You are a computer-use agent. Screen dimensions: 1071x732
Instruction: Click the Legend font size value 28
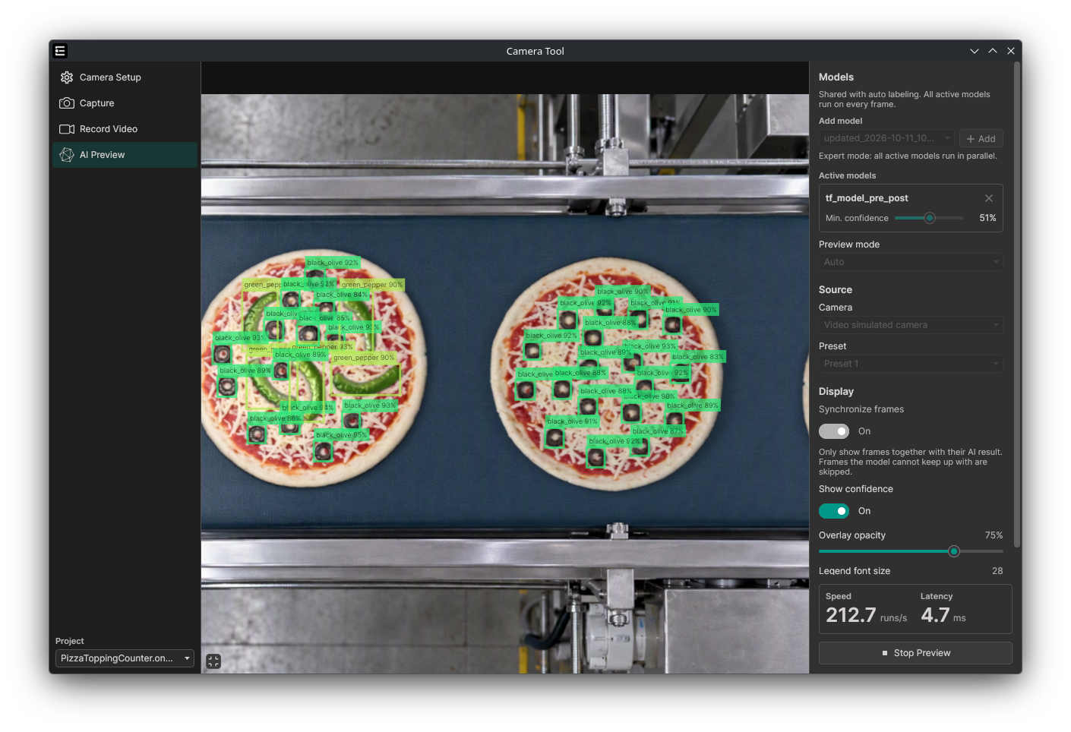click(997, 571)
